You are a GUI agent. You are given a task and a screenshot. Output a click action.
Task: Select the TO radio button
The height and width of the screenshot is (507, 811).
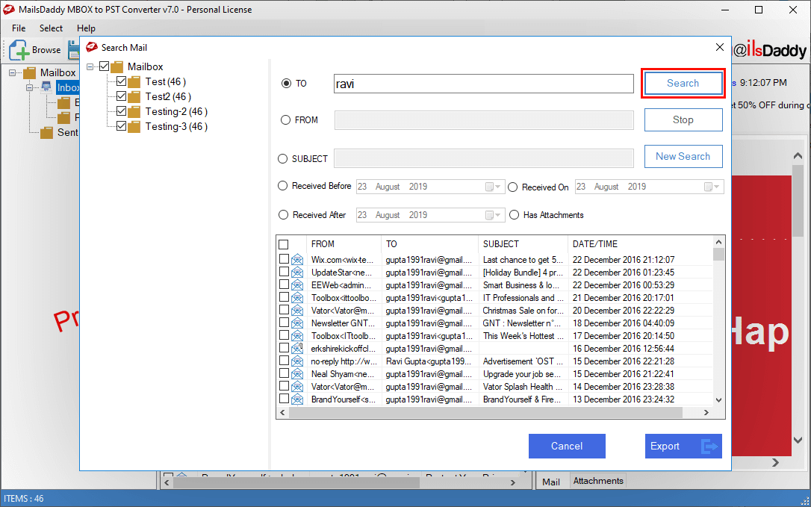click(x=286, y=84)
